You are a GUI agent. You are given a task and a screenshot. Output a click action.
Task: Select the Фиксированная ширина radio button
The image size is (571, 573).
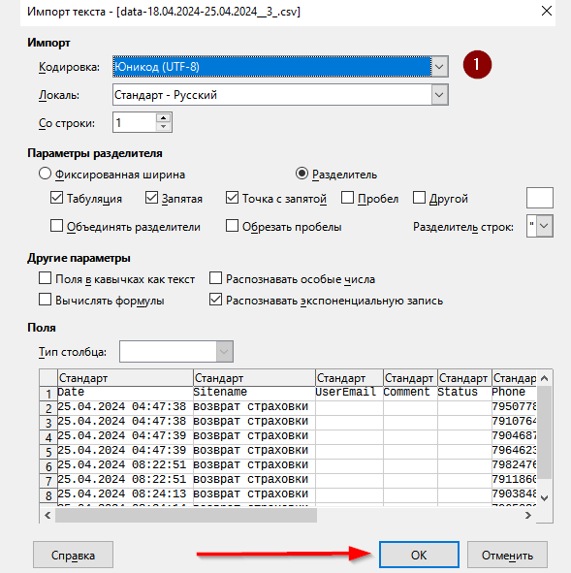click(x=45, y=174)
